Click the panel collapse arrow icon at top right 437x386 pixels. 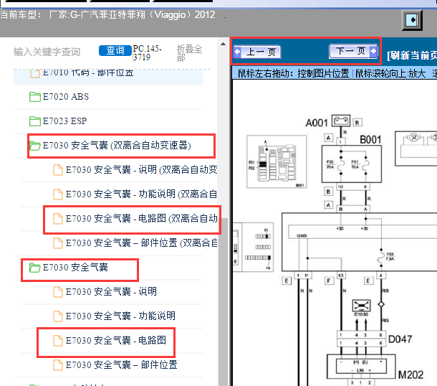[x=412, y=20]
